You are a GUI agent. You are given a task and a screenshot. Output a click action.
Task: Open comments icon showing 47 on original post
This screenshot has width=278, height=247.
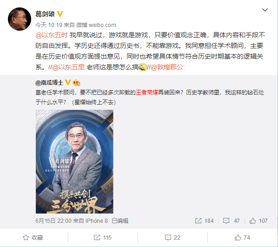(231, 221)
